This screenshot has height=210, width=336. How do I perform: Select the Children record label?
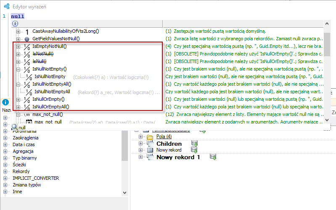tap(169, 144)
